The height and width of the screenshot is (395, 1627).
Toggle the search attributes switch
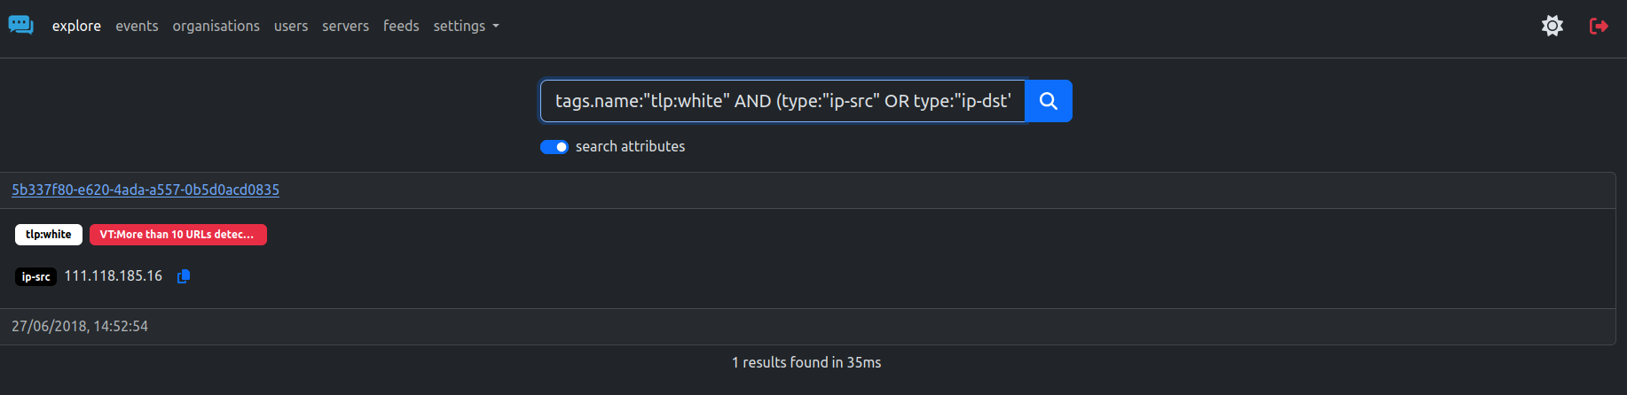tap(554, 147)
